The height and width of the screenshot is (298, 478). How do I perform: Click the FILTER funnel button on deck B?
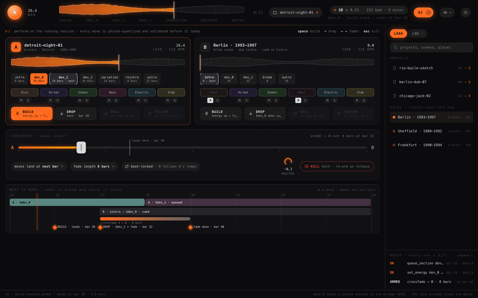point(353,114)
